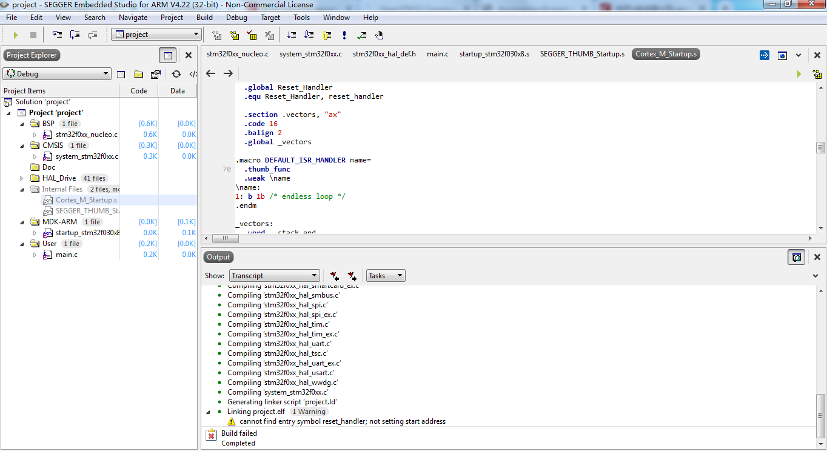Open the Navigate menu

pyautogui.click(x=133, y=18)
